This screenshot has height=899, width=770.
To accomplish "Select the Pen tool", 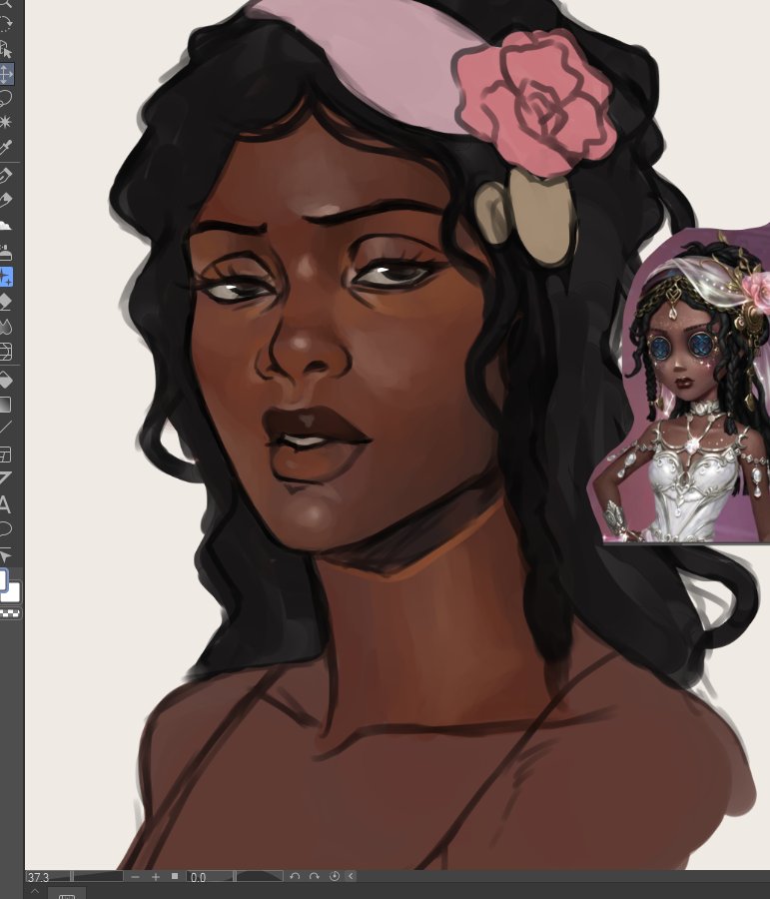I will click(x=5, y=176).
